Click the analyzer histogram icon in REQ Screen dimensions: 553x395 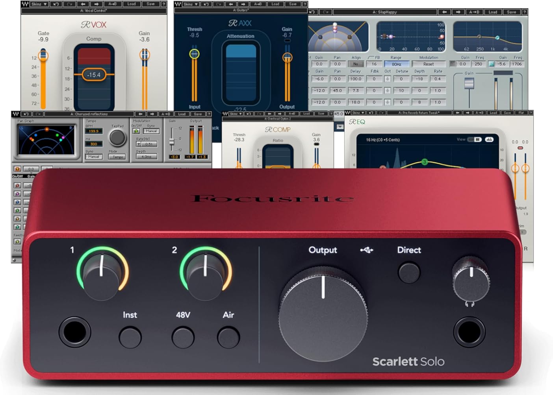(489, 140)
